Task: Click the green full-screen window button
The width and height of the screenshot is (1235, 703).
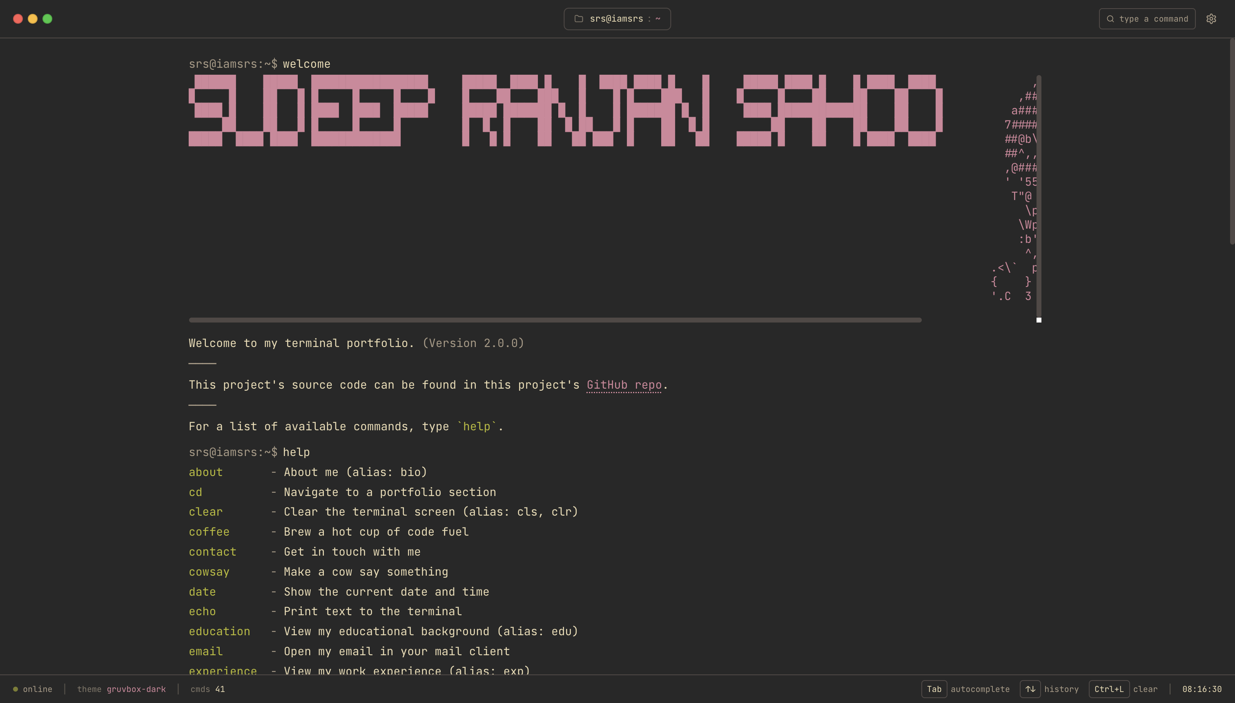Action: [x=48, y=18]
